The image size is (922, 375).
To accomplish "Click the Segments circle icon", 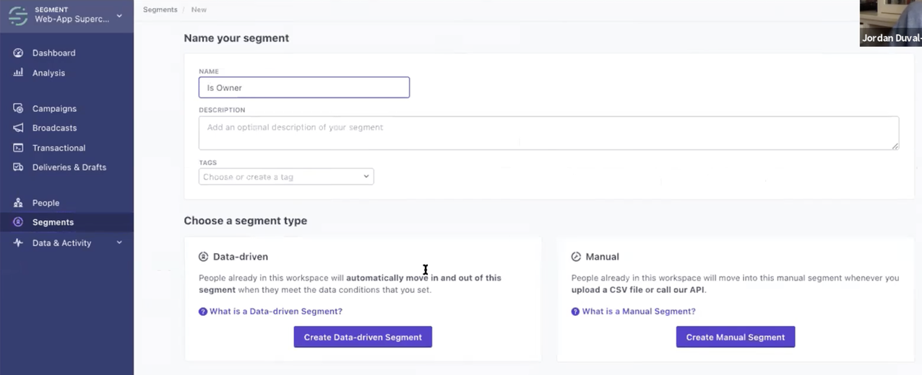I will 18,222.
